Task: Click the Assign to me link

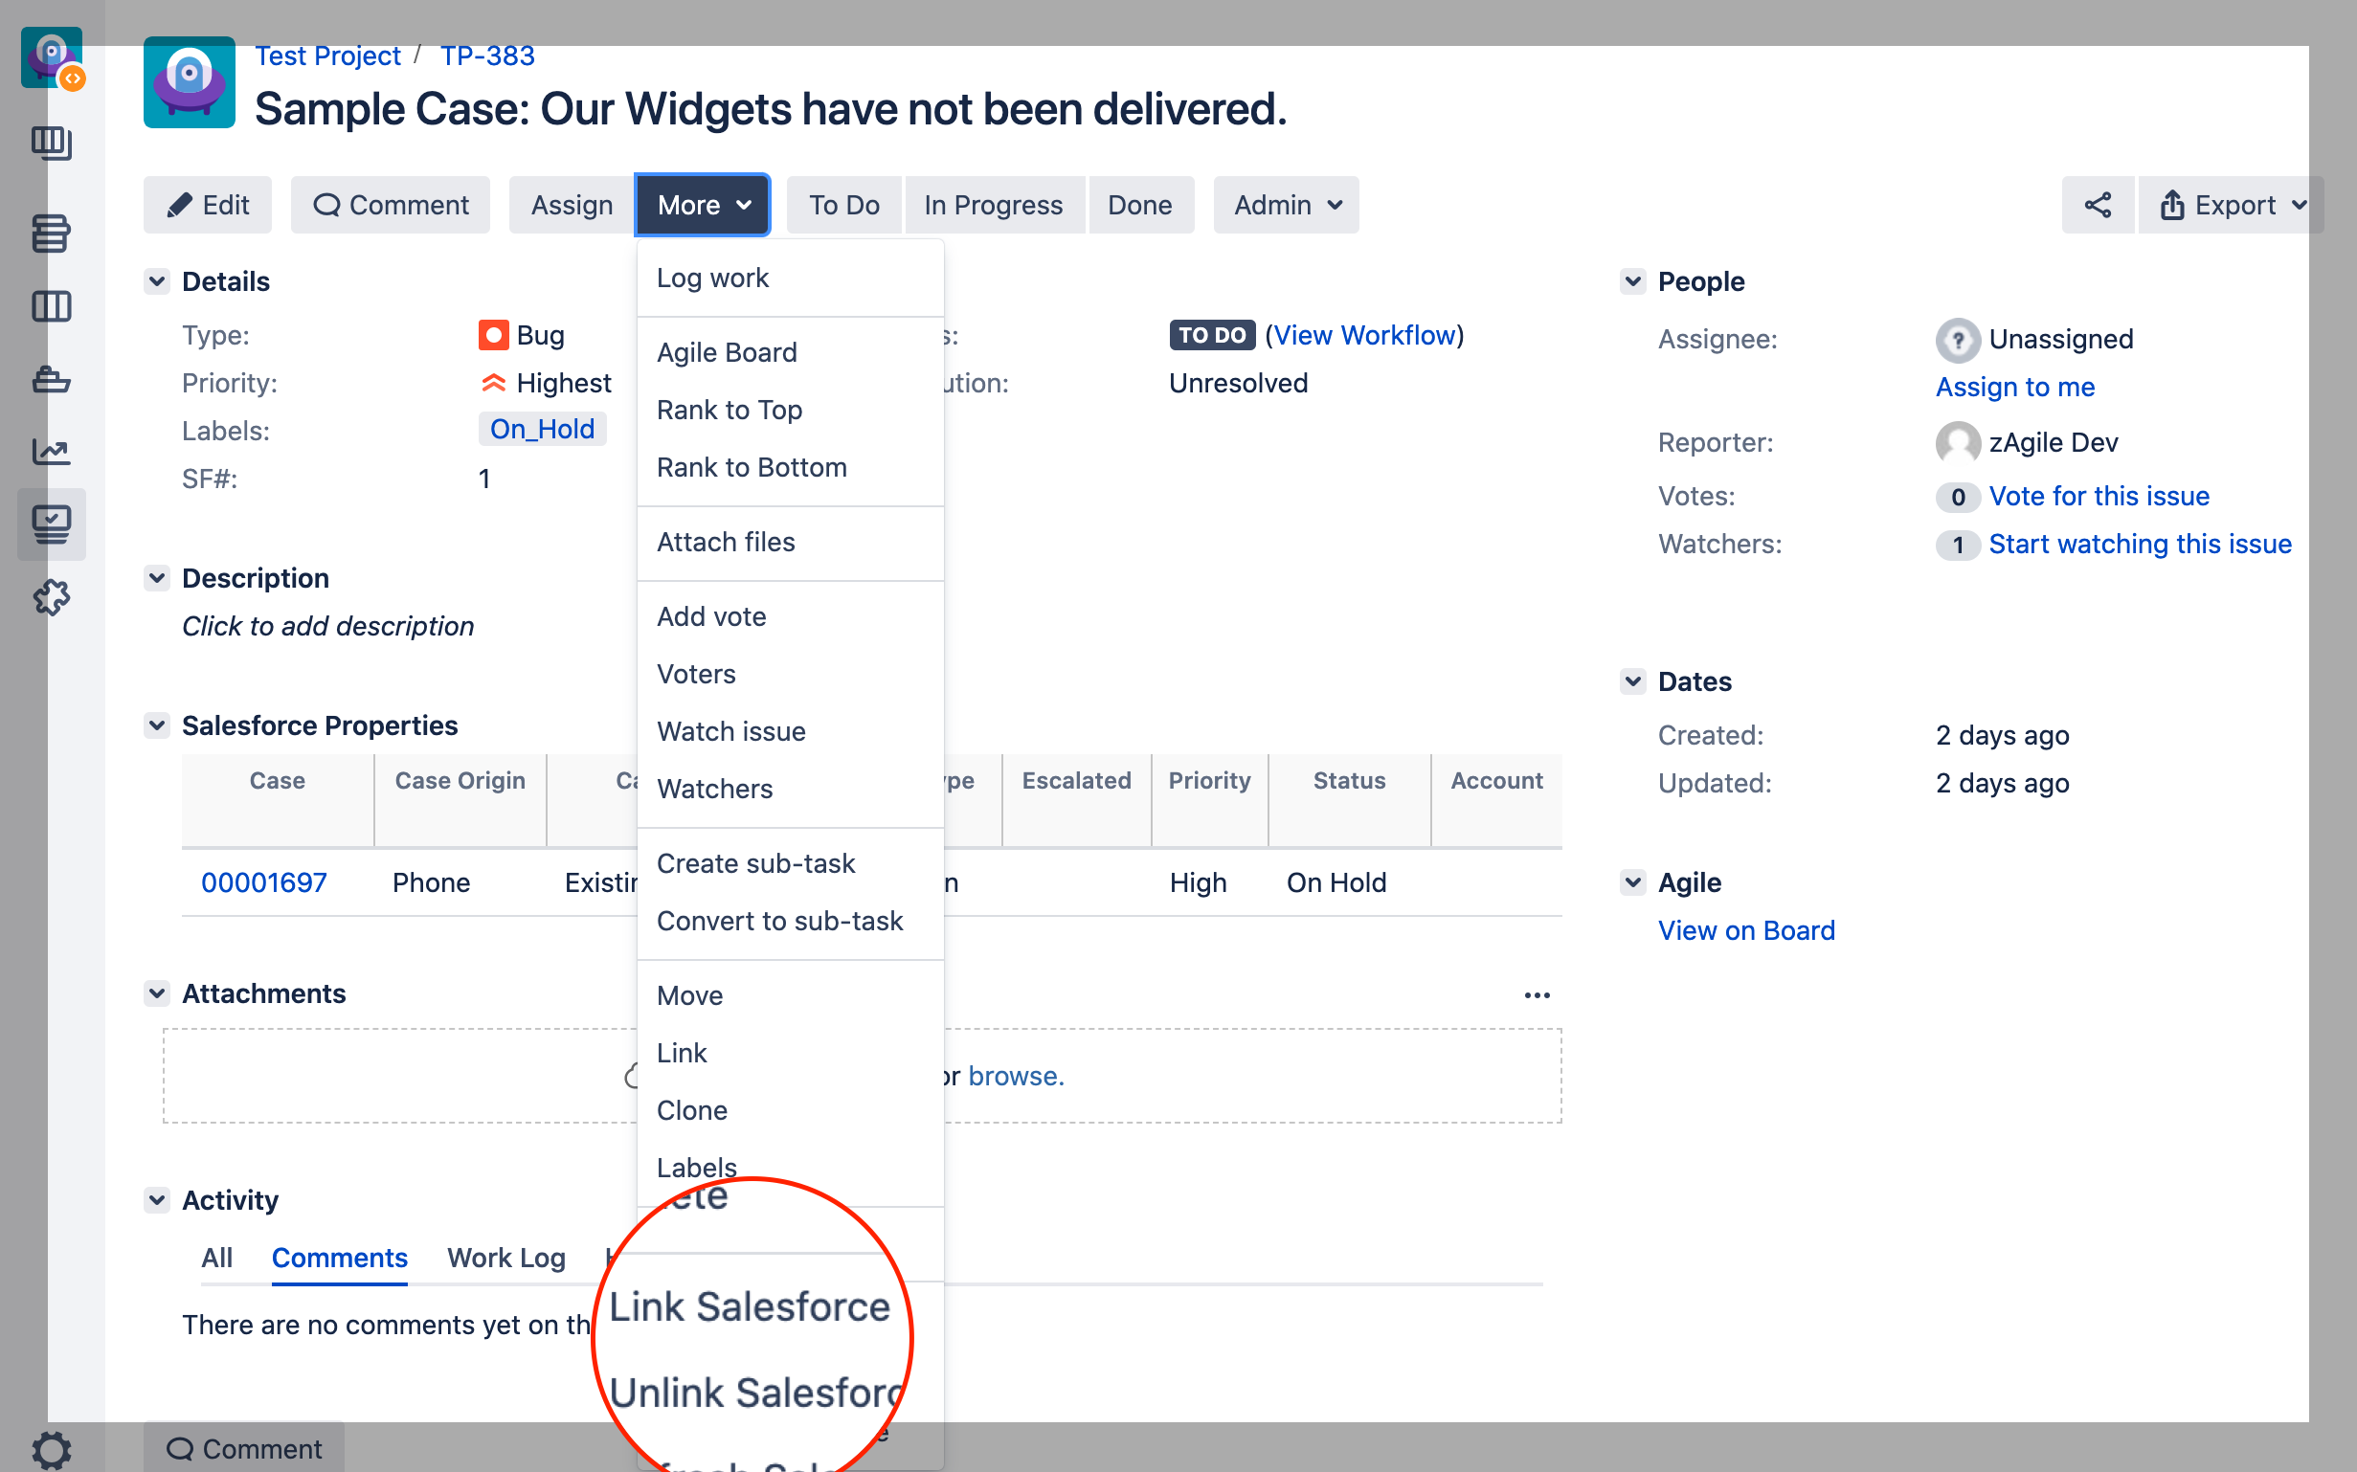Action: (2014, 387)
